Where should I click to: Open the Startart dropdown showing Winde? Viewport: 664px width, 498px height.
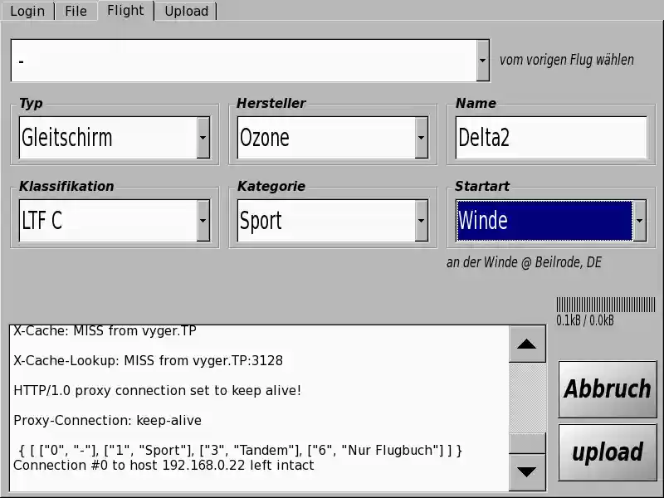pyautogui.click(x=639, y=221)
